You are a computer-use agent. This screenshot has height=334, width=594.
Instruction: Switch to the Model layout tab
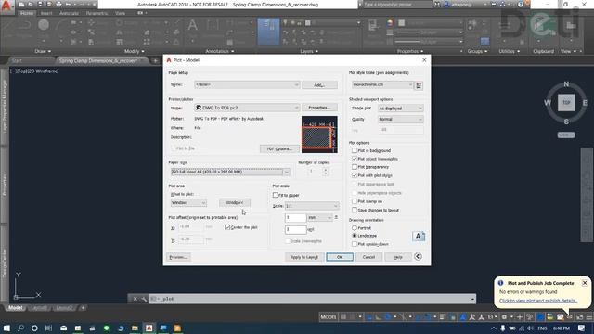15,308
